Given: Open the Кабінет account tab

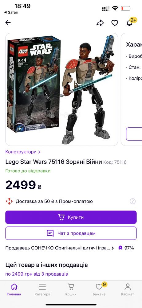Looking at the screenshot, I should point(128,290).
